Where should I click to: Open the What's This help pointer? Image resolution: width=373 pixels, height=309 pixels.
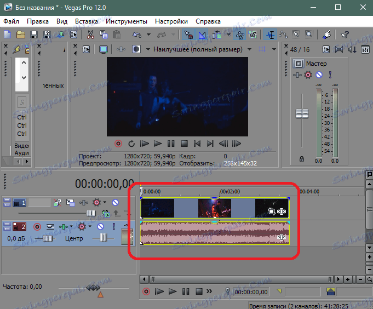click(345, 35)
